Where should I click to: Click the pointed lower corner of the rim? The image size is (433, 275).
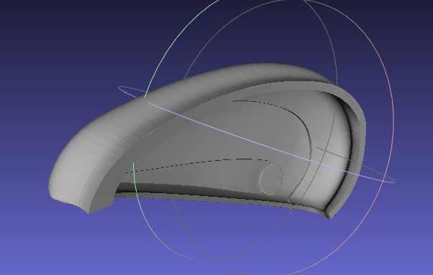(330, 216)
